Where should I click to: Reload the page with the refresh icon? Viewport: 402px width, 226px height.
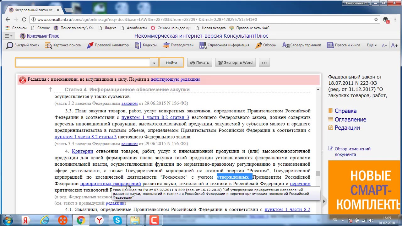(24, 19)
